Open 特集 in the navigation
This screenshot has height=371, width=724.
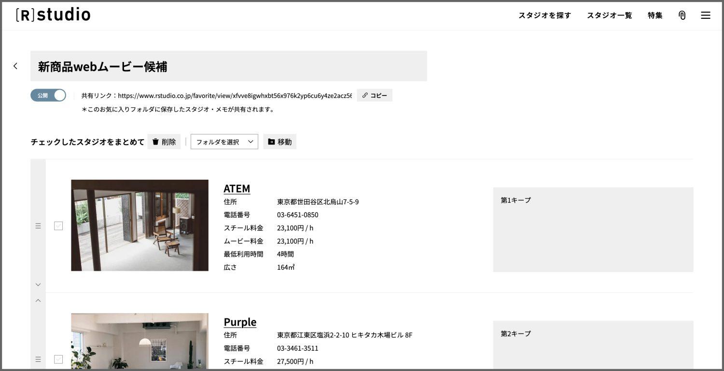tap(655, 15)
